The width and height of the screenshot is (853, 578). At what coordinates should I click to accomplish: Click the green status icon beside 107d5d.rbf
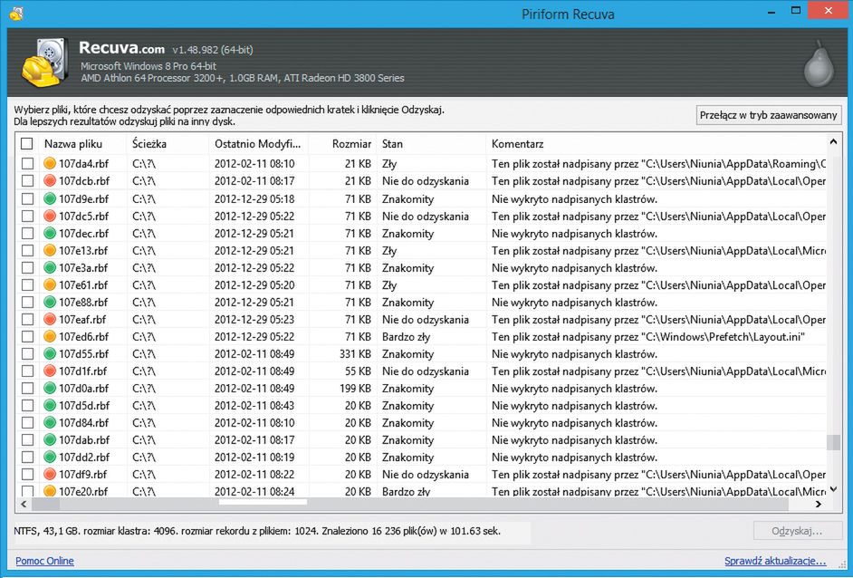50,406
